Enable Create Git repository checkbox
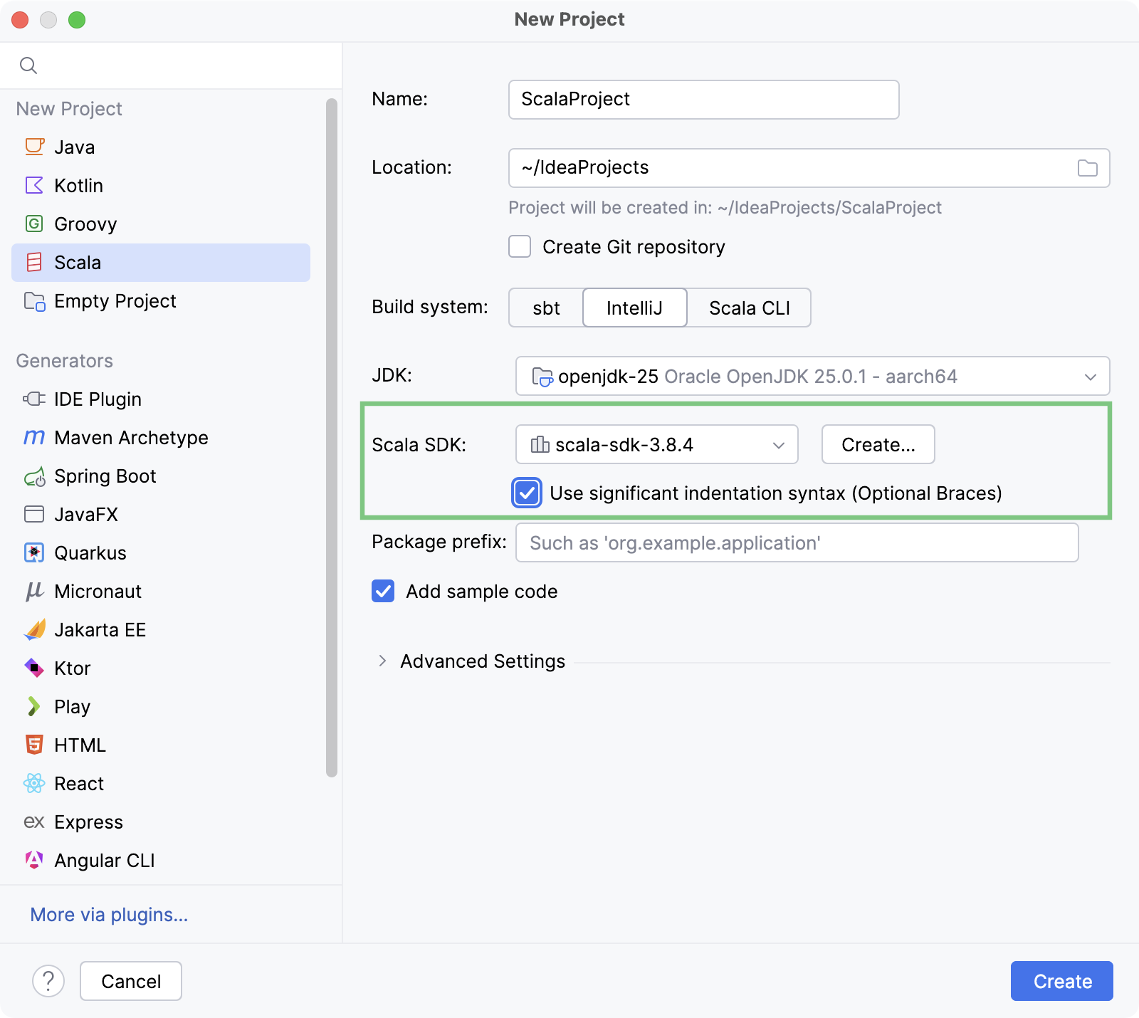The width and height of the screenshot is (1139, 1018). [x=520, y=246]
